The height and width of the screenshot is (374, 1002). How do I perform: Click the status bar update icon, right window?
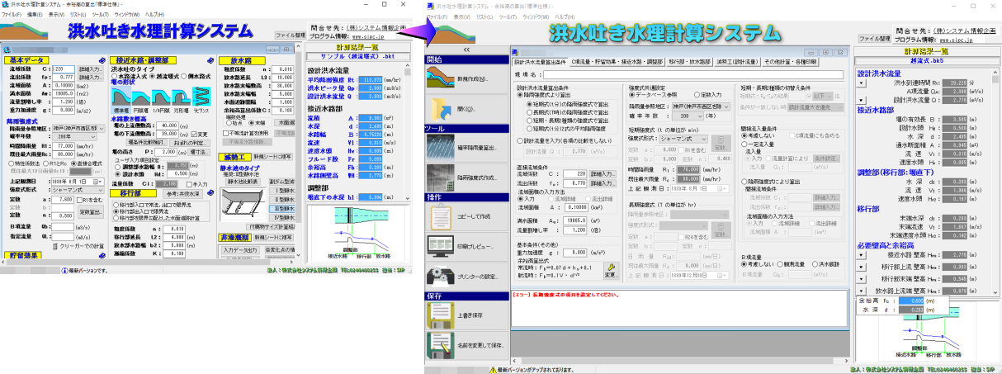click(491, 370)
